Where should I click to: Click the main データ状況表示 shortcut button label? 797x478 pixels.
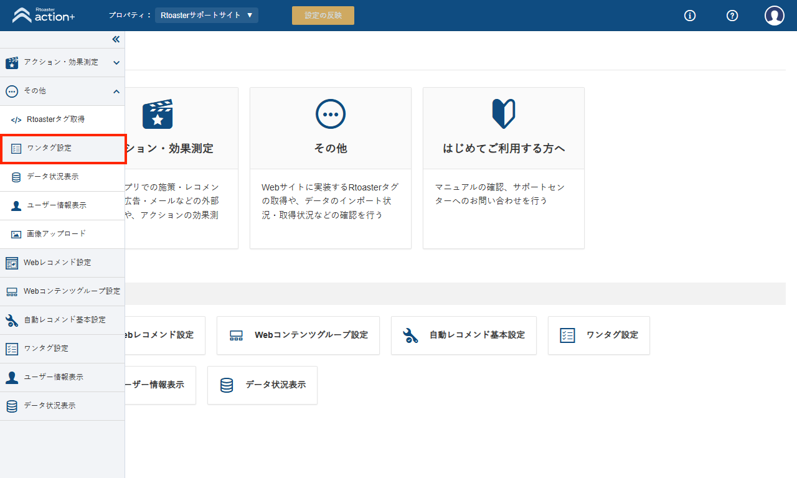[x=276, y=385]
